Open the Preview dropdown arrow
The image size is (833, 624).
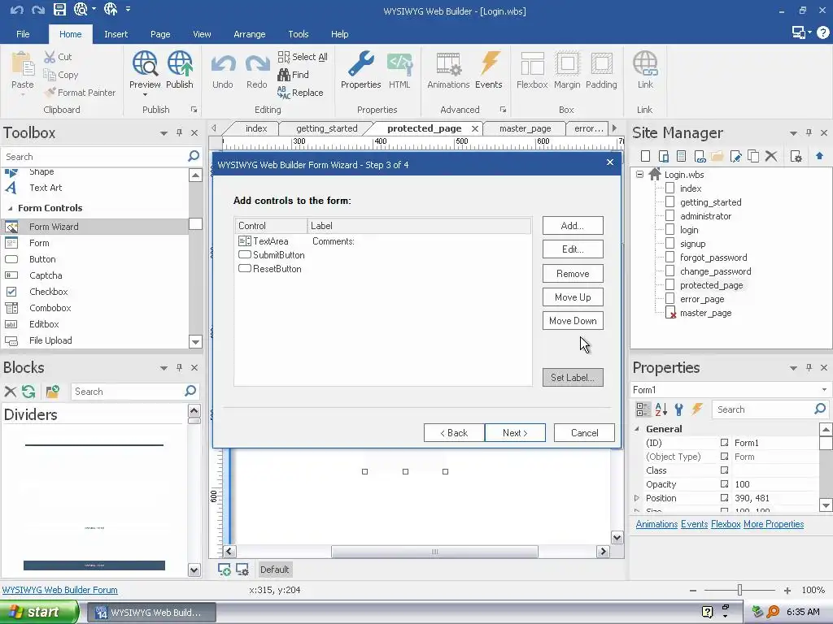pos(145,95)
